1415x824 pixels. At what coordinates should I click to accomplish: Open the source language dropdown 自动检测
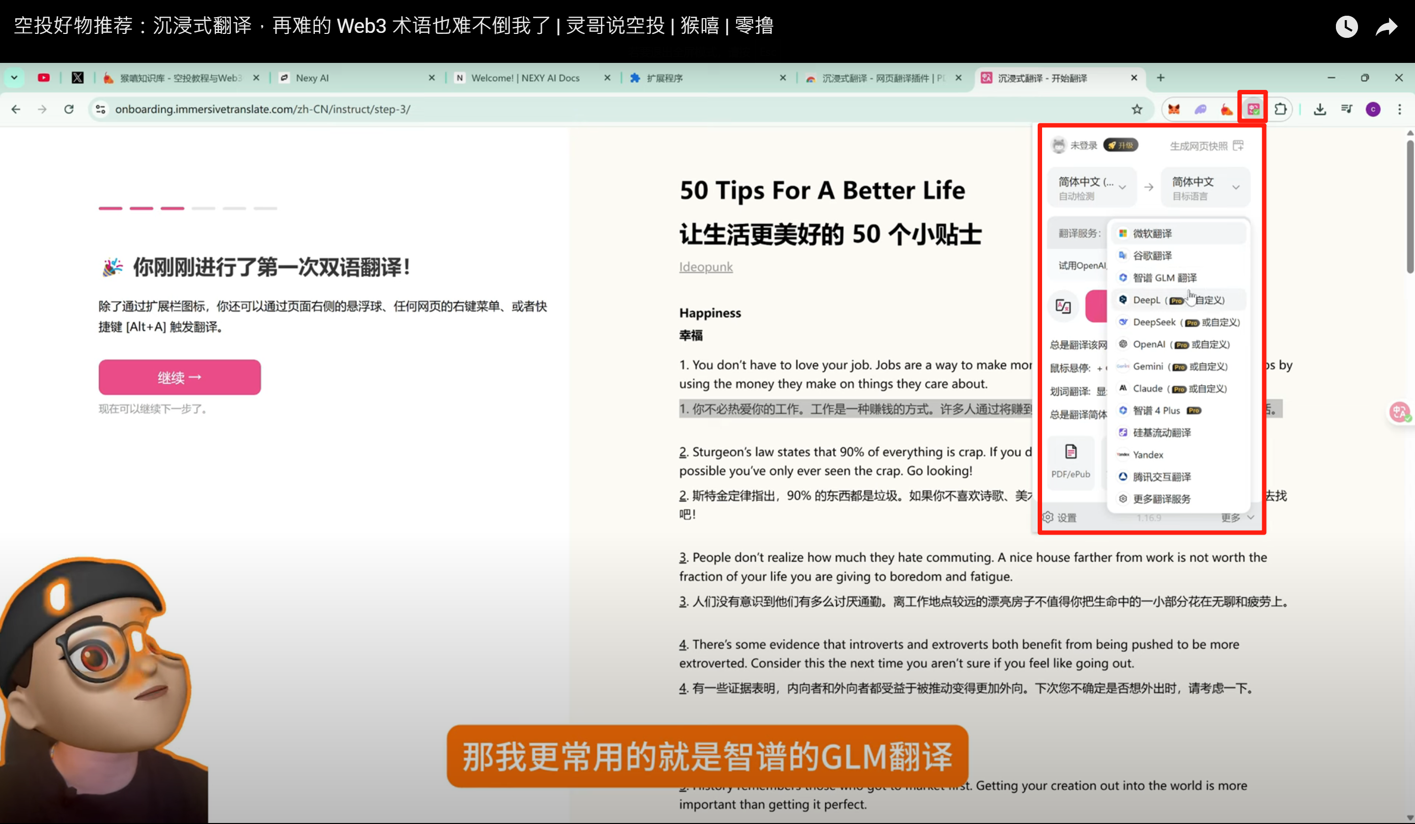point(1092,188)
